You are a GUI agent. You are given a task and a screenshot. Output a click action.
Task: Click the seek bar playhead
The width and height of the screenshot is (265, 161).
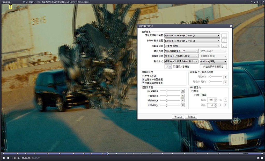click(108, 154)
